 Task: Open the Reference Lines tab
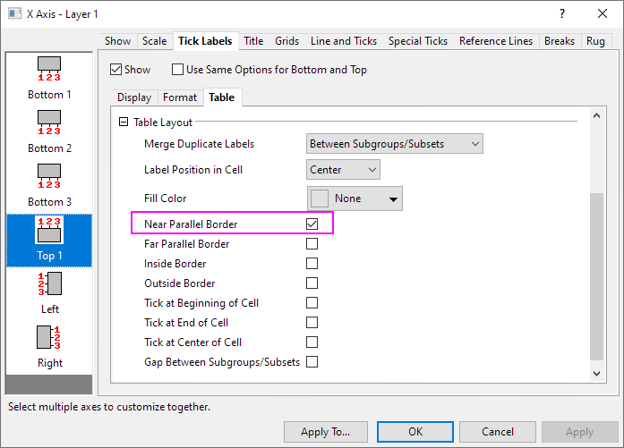click(x=496, y=41)
